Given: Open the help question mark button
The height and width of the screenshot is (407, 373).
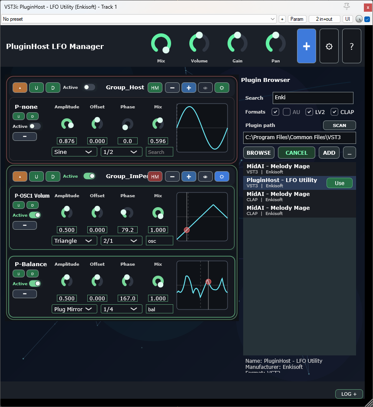Looking at the screenshot, I should click(x=352, y=46).
